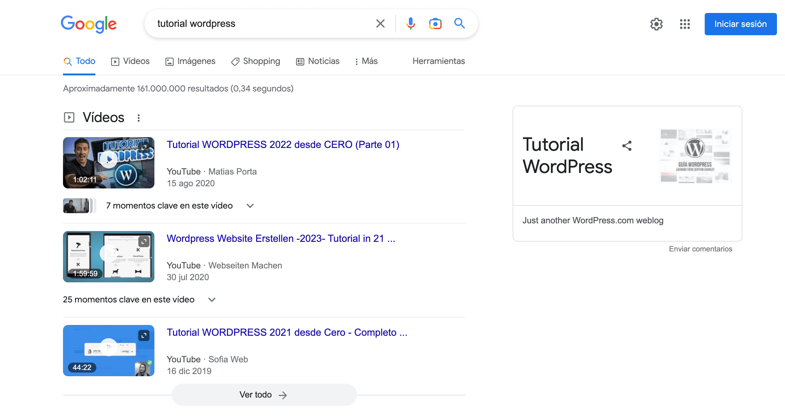Go to the Google logo homepage
Viewport: 785px width, 417px height.
tap(89, 24)
